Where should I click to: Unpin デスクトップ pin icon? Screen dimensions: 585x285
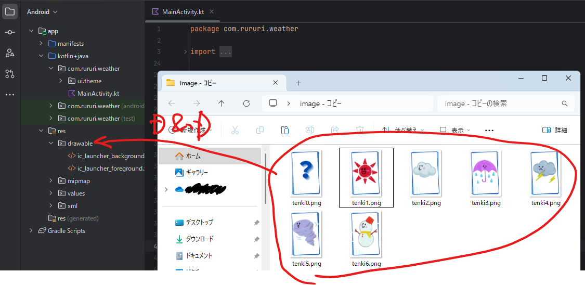click(256, 223)
